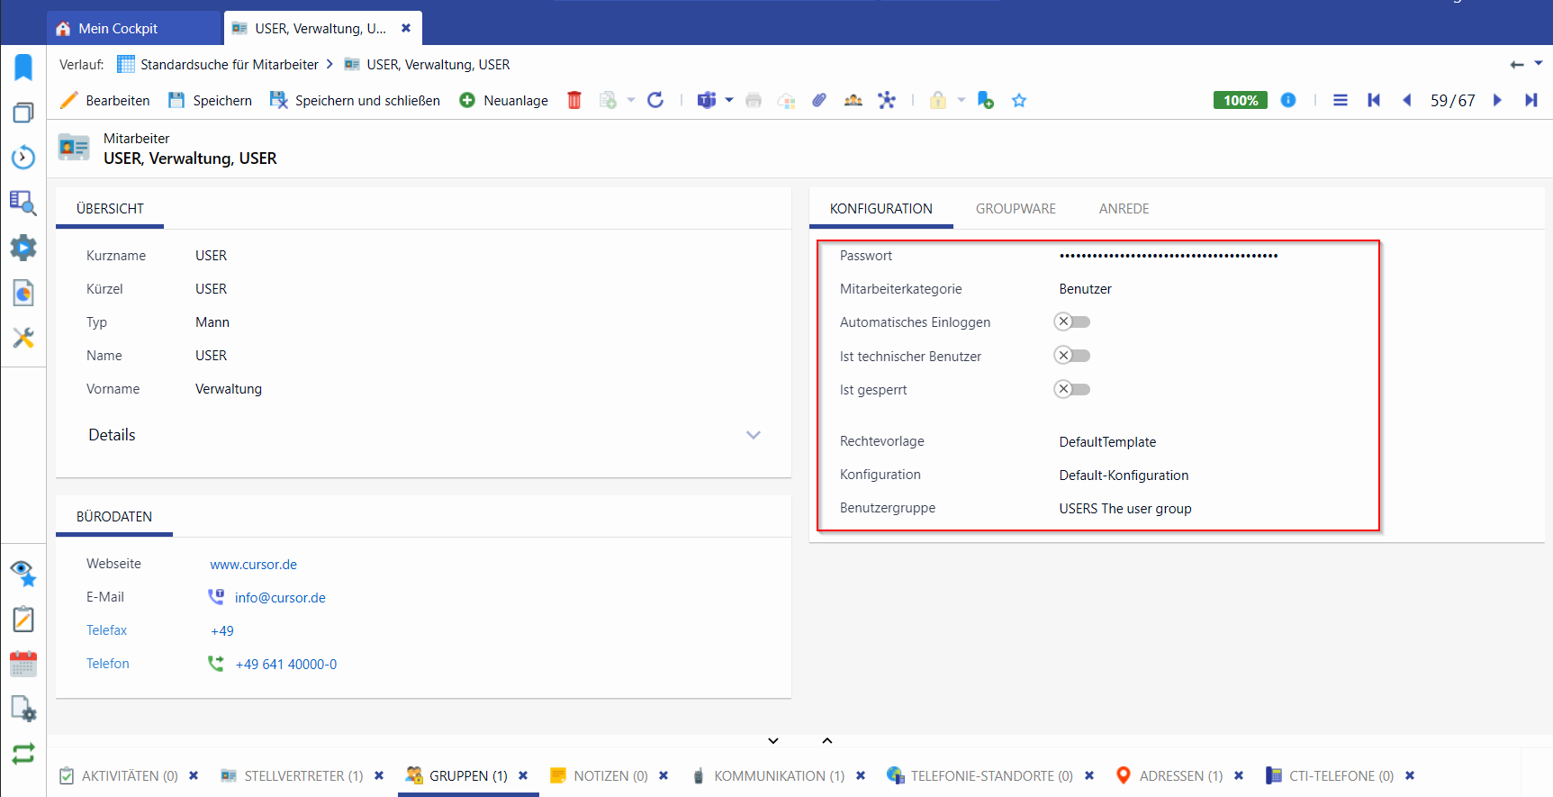1553x797 pixels.
Task: Click the blue info circle icon
Action: click(1288, 100)
